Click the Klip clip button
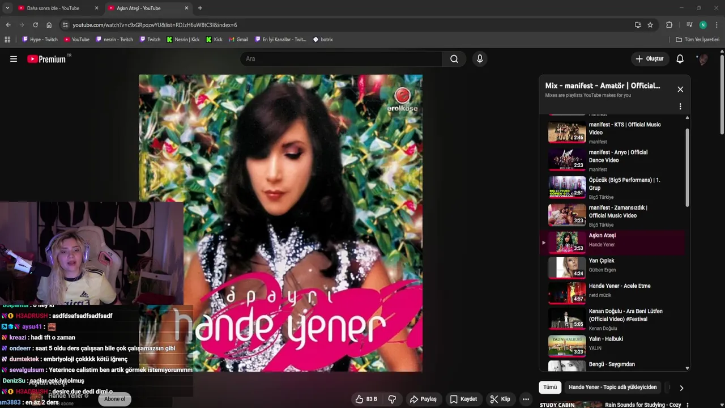Image resolution: width=725 pixels, height=408 pixels. tap(500, 399)
